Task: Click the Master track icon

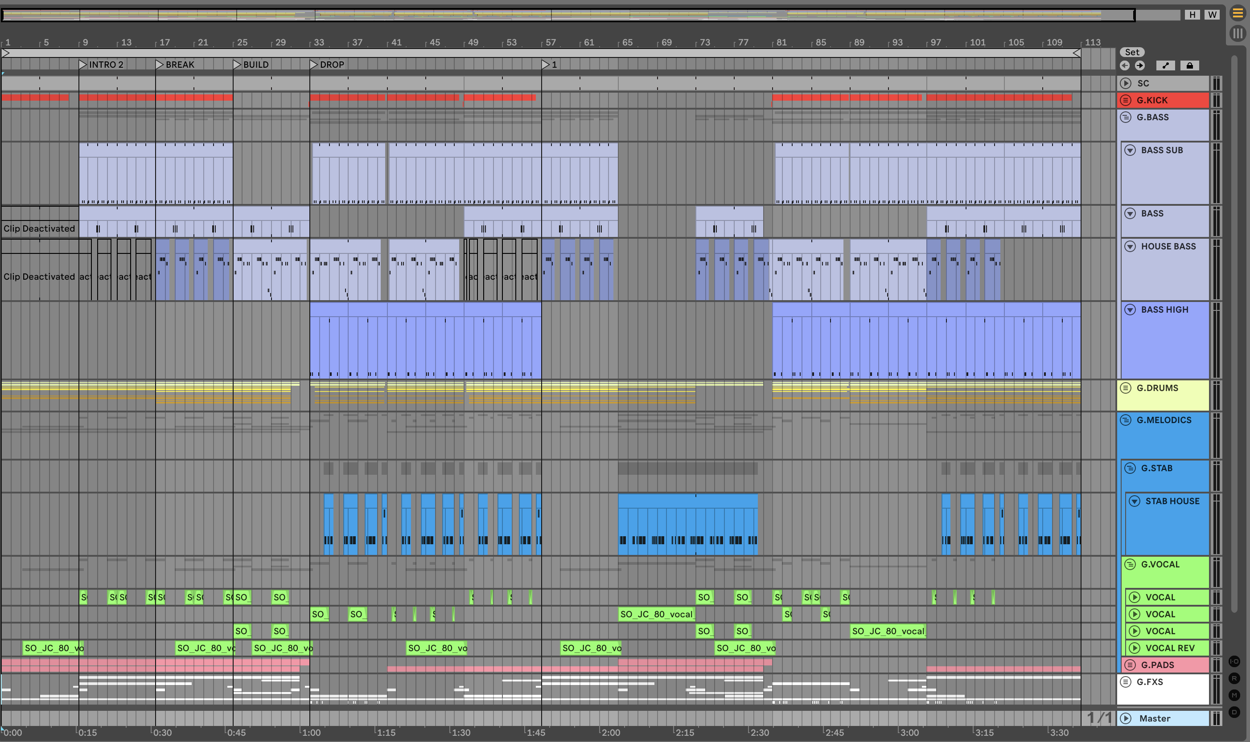Action: pos(1126,718)
